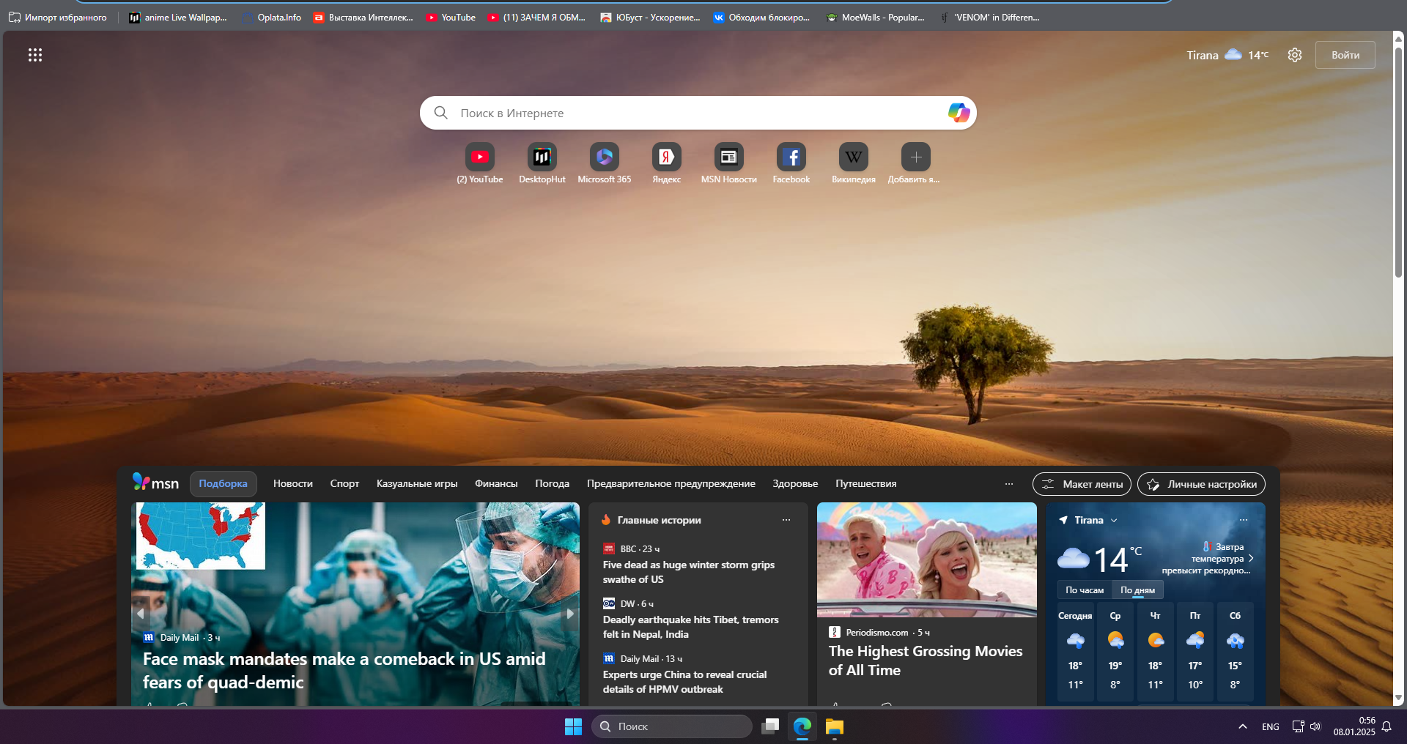
Task: Click the taskbar Поиск search box
Action: pos(672,726)
